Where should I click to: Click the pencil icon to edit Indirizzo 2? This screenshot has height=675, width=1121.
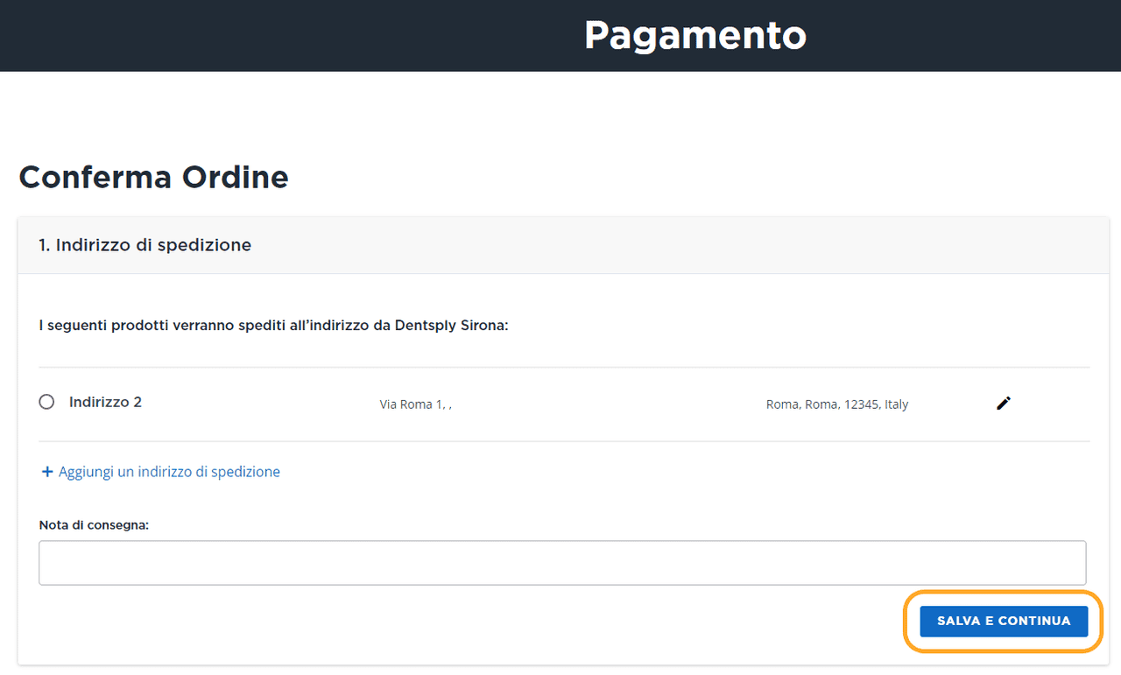(x=1004, y=403)
